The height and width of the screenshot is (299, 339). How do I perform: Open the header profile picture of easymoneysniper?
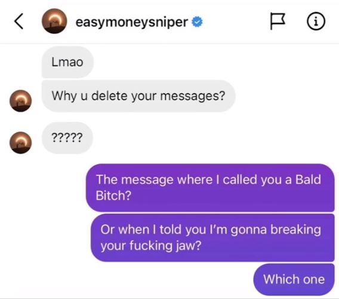tap(54, 21)
